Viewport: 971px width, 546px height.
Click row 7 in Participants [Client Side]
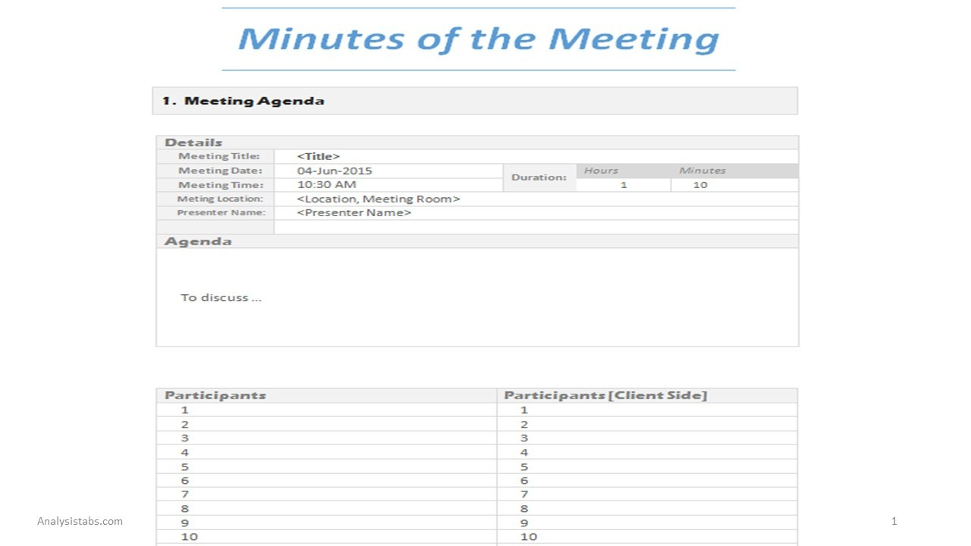click(x=647, y=494)
